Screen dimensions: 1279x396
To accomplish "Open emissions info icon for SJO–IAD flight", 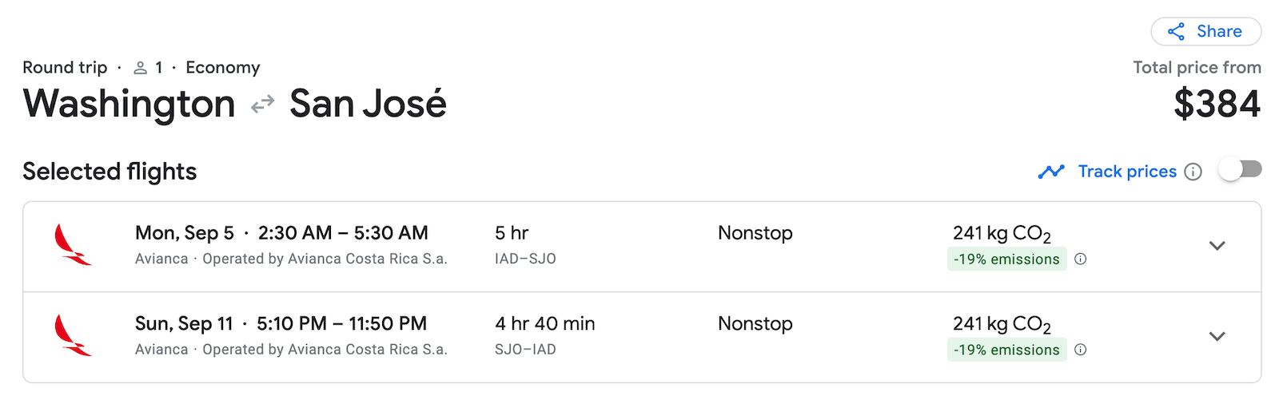I will (x=1081, y=350).
